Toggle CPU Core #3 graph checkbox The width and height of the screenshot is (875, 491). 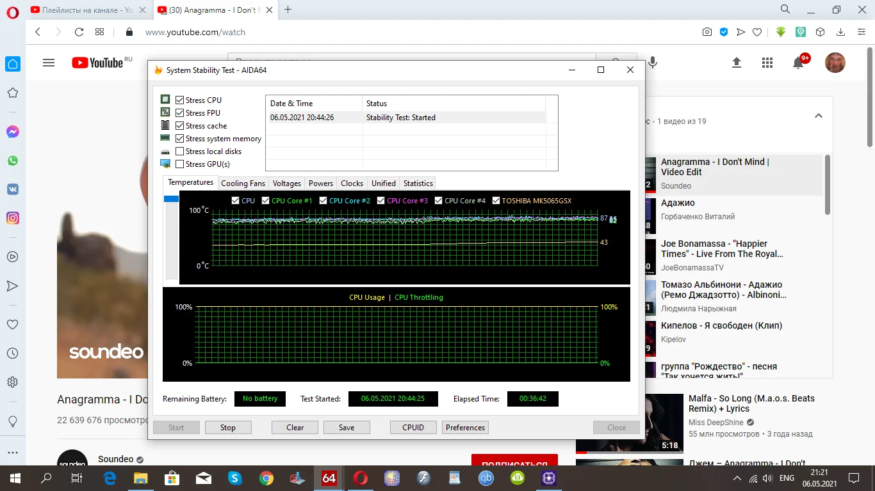click(380, 201)
